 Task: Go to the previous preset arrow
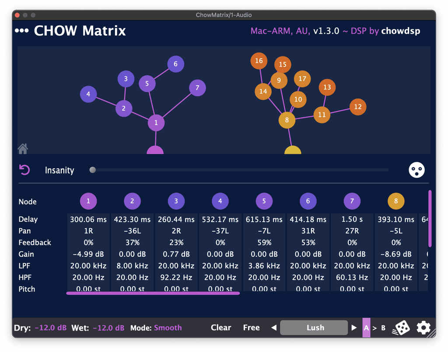[274, 328]
